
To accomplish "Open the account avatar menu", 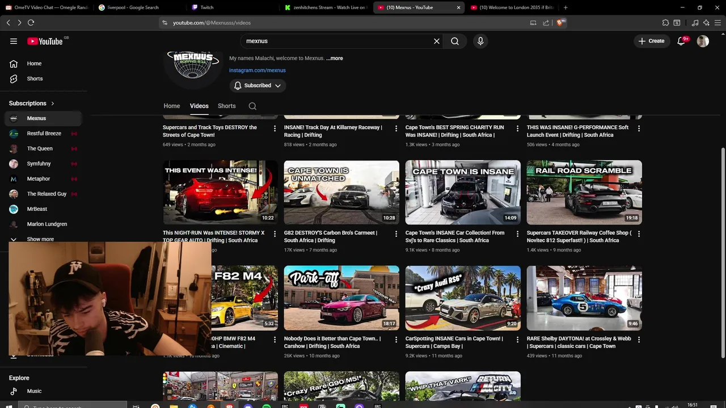I will pyautogui.click(x=703, y=41).
